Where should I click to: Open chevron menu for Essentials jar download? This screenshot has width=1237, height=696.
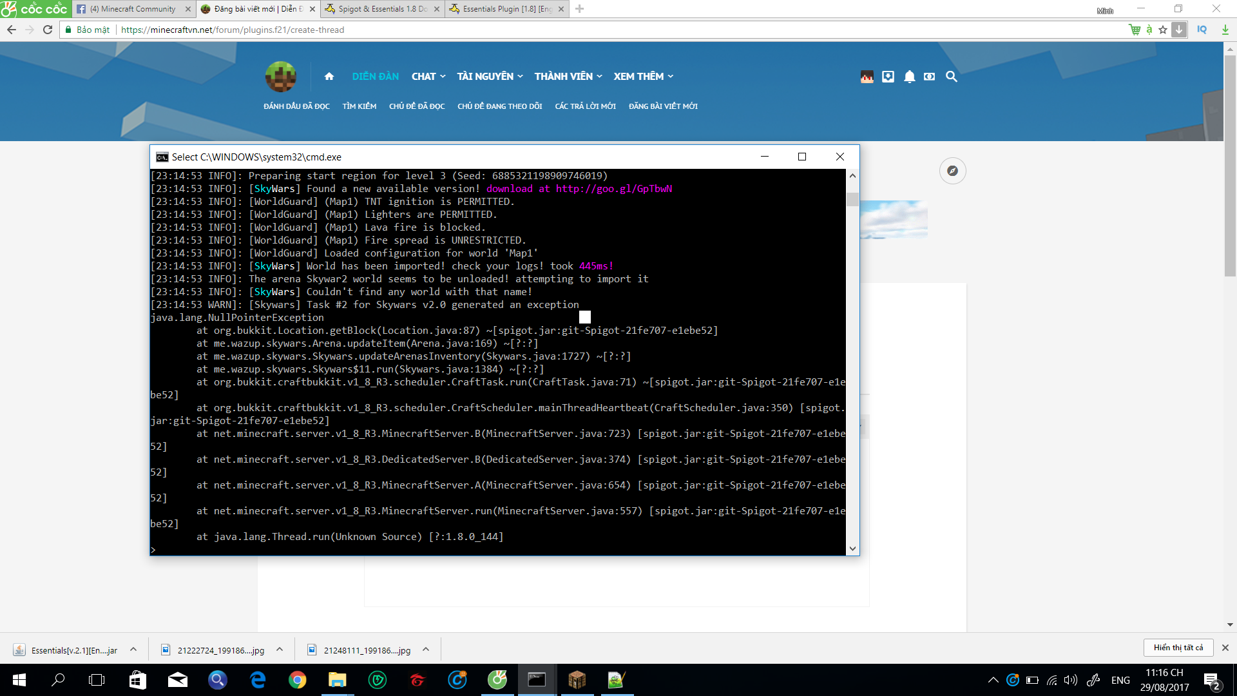pos(133,650)
